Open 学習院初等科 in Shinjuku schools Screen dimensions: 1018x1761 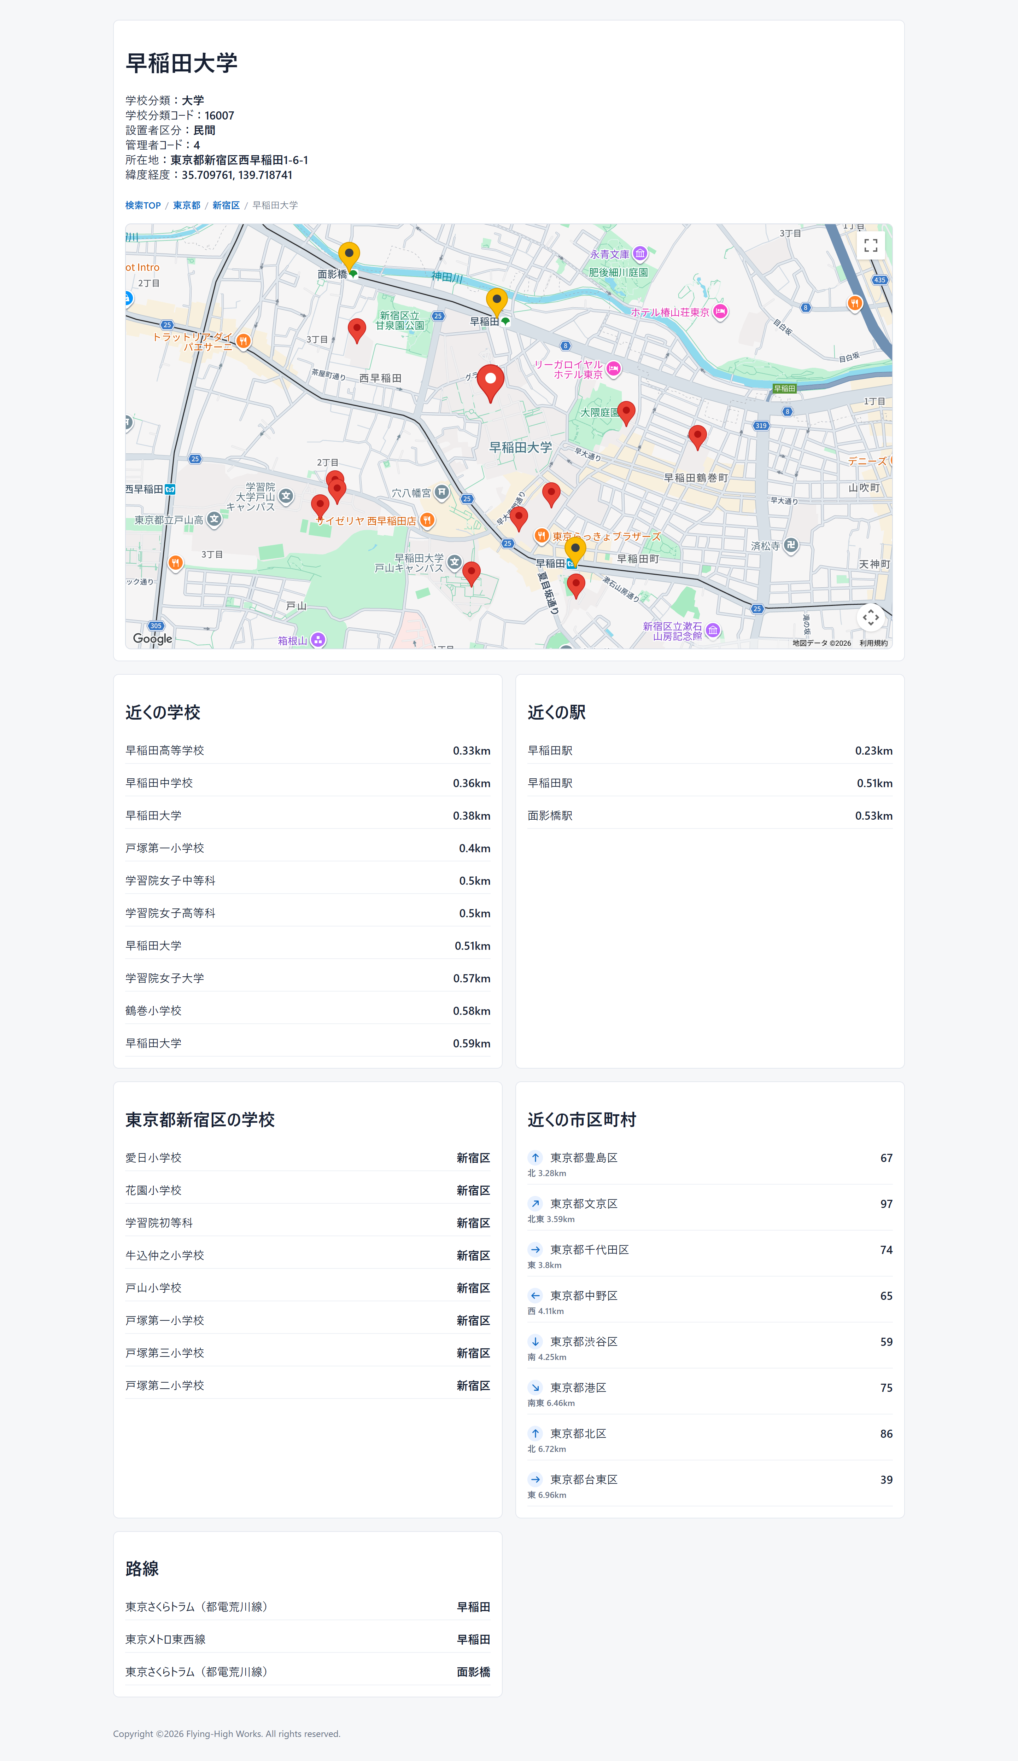308,1223
